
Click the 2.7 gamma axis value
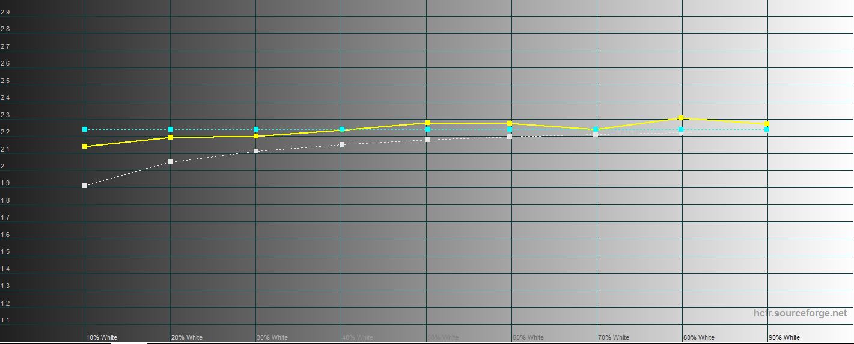click(5, 46)
